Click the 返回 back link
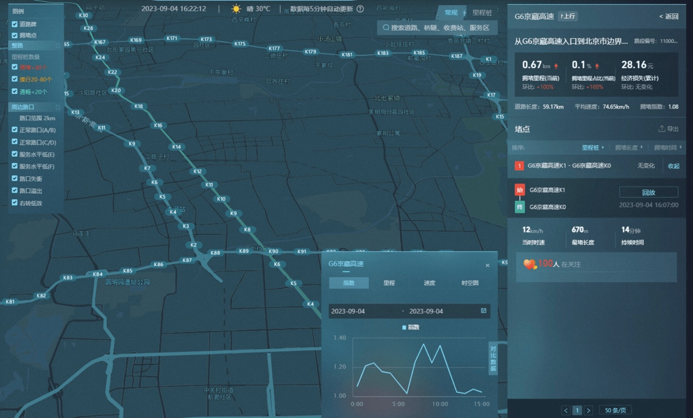This screenshot has height=418, width=693. click(x=669, y=16)
